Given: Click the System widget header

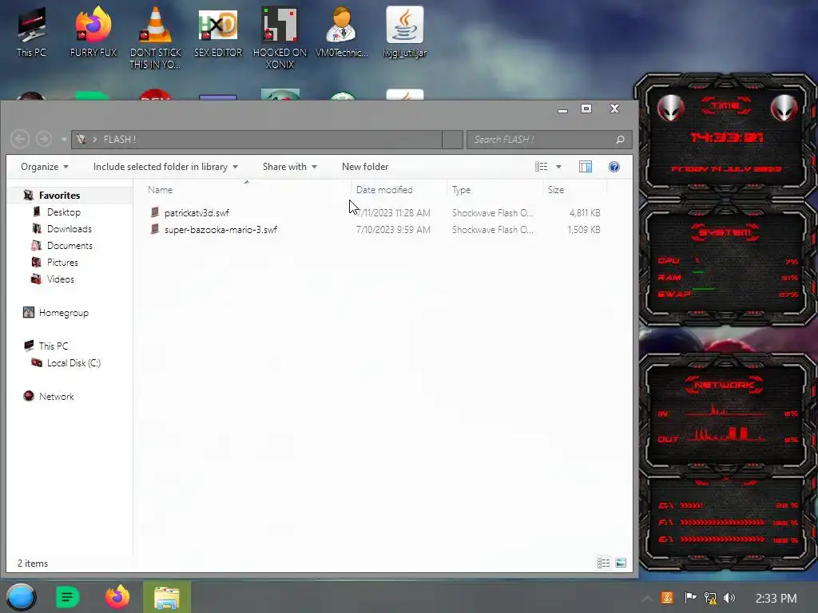Looking at the screenshot, I should (x=725, y=232).
